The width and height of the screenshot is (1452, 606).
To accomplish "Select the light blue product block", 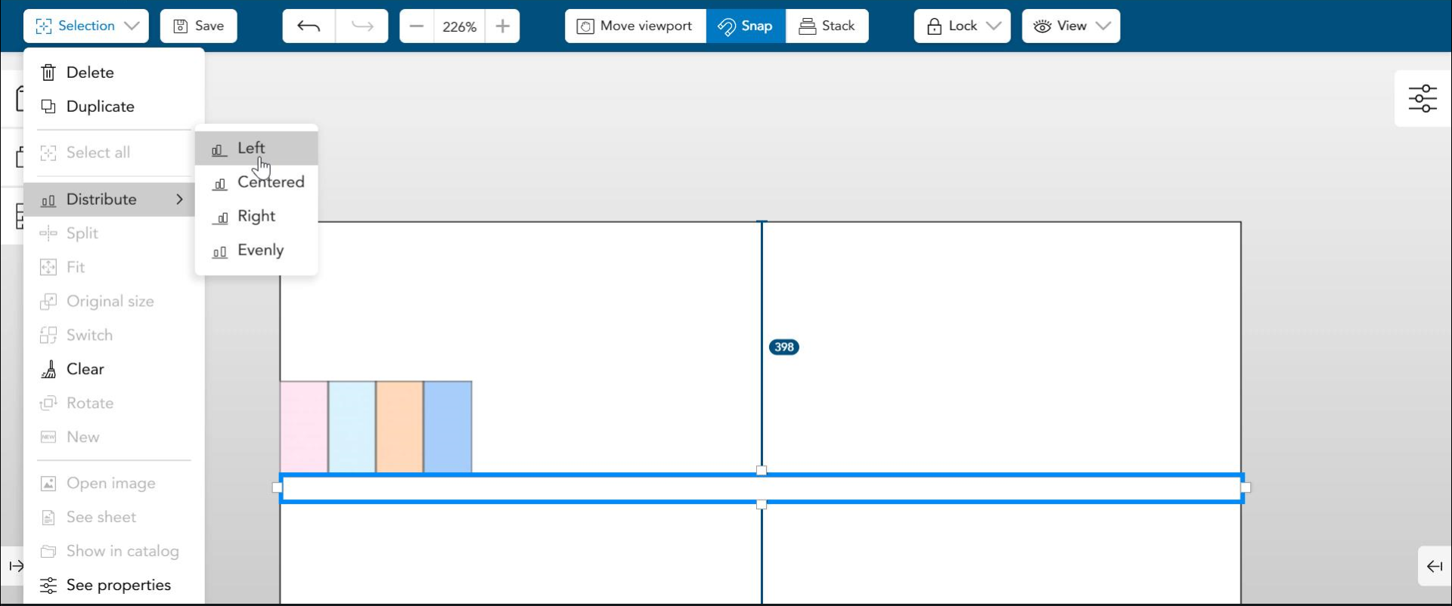I will click(x=352, y=428).
